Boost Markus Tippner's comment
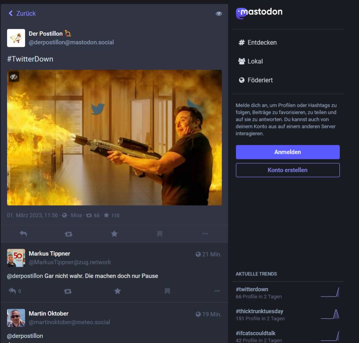 pyautogui.click(x=68, y=291)
